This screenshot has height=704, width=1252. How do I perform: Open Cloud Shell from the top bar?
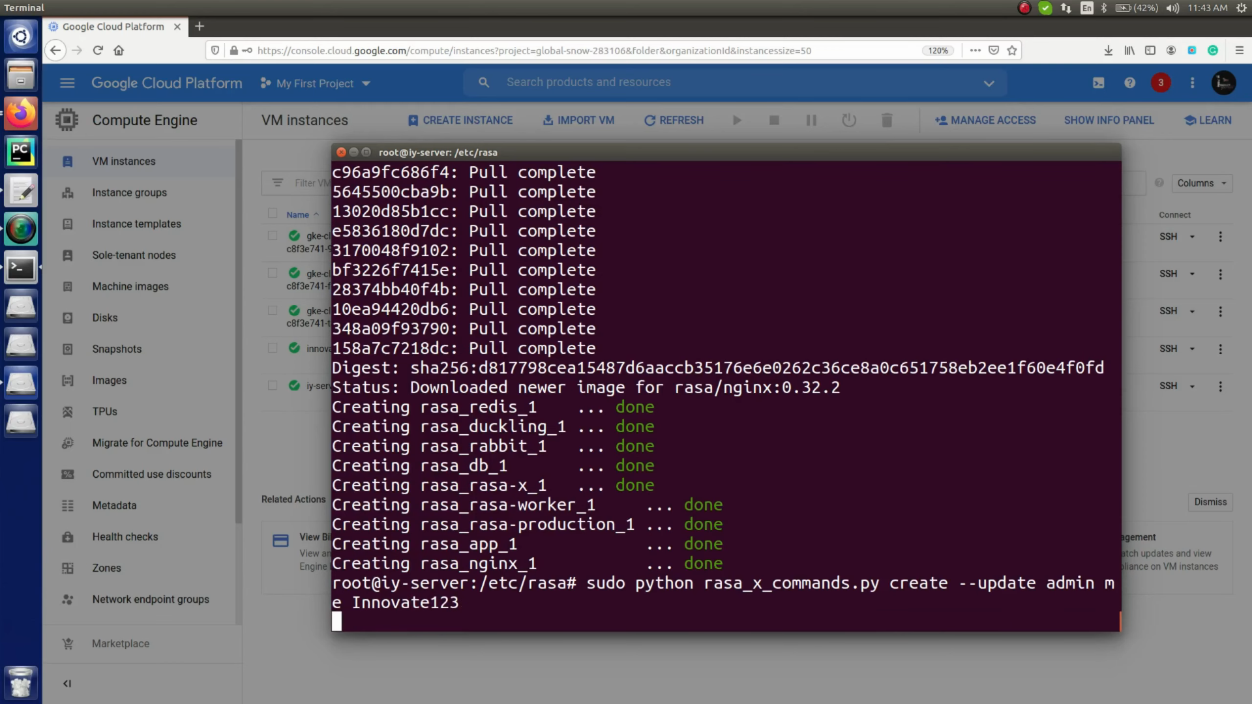1099,83
